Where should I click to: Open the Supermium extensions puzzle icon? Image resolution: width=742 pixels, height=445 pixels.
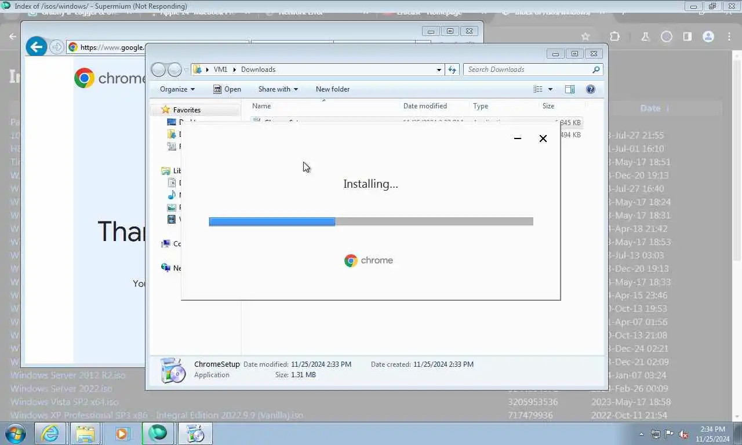[x=615, y=37]
